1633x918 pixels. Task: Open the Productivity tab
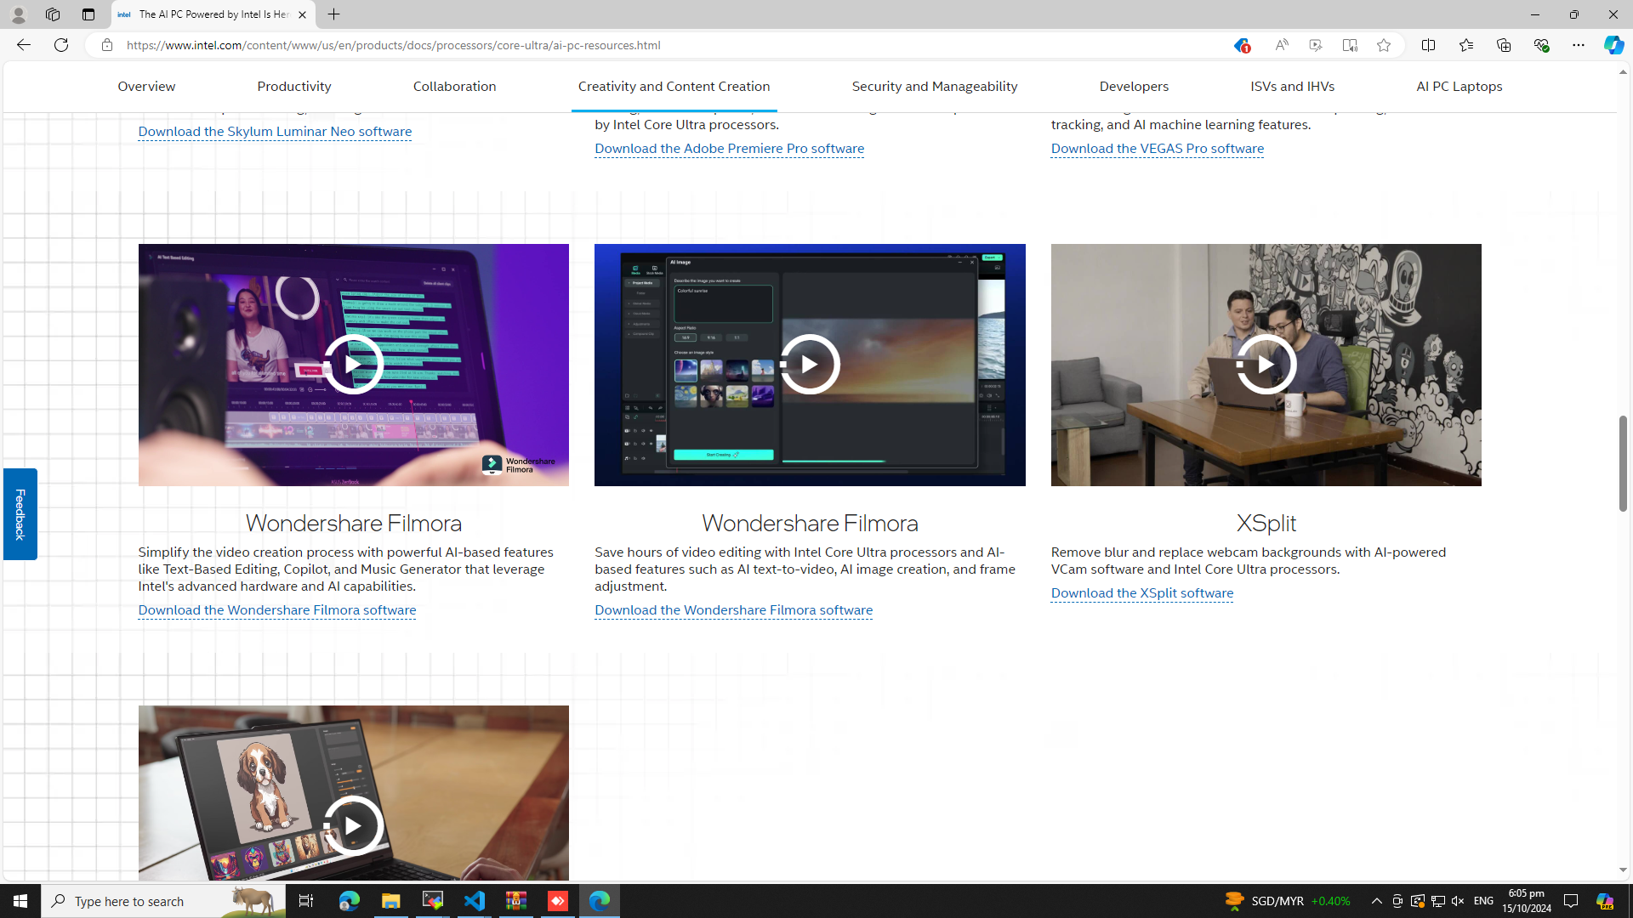point(294,86)
